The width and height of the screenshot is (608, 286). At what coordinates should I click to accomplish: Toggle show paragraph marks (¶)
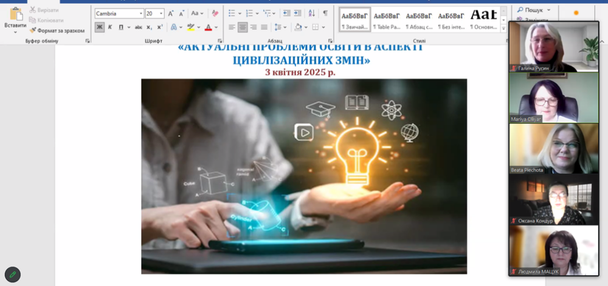325,13
